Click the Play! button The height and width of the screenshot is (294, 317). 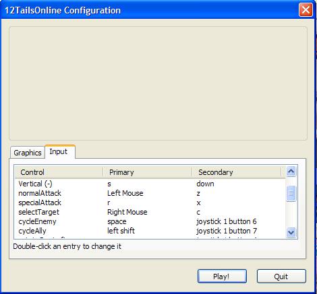point(222,277)
